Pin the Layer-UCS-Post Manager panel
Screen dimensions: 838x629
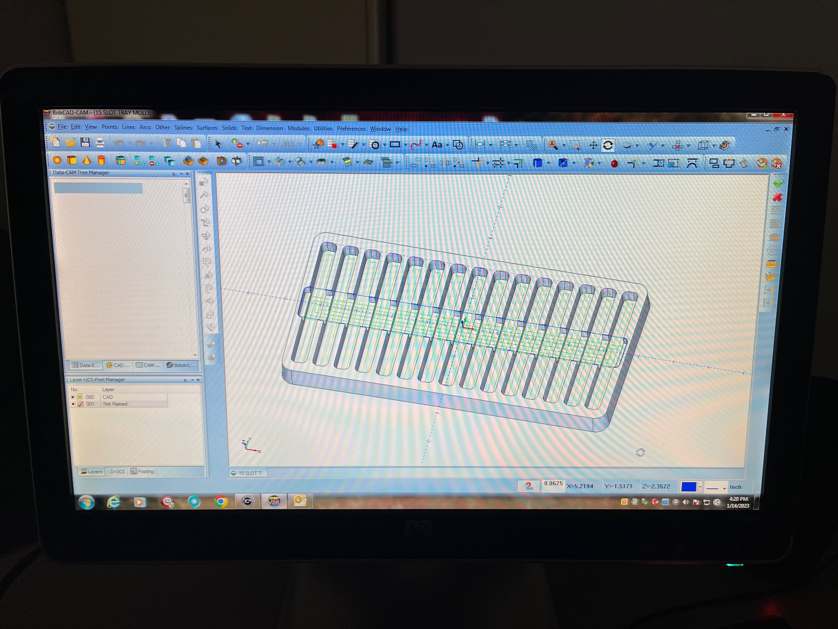coord(184,380)
